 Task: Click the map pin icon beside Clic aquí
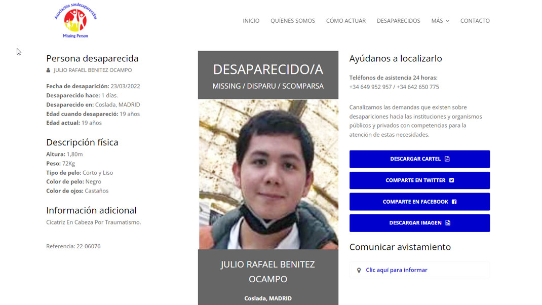359,271
